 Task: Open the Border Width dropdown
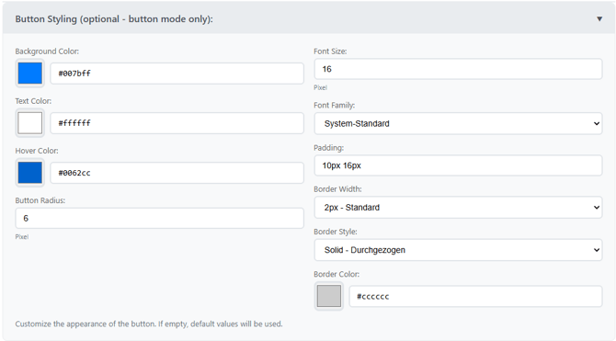[x=458, y=208]
